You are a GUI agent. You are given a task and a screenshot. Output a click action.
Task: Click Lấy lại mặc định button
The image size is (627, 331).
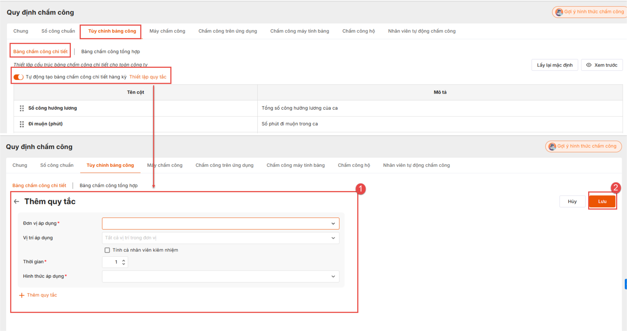click(555, 65)
